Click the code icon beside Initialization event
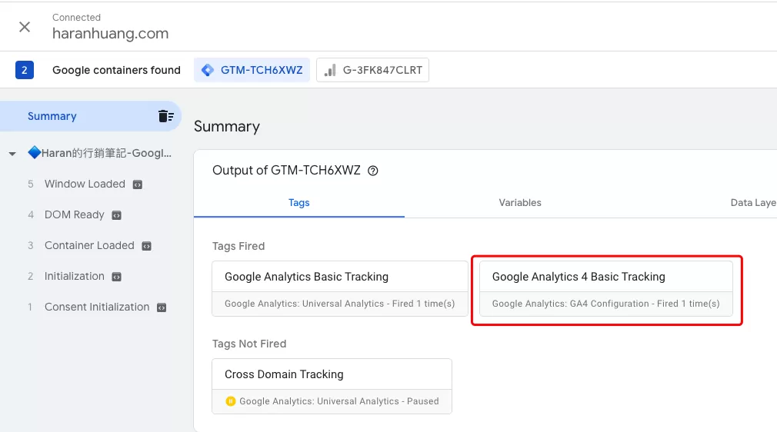This screenshot has width=777, height=432. click(116, 277)
